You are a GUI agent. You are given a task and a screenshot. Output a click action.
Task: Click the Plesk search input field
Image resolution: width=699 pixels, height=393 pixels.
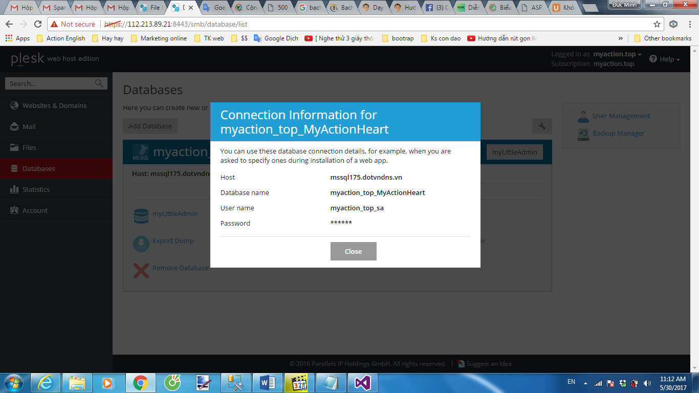point(50,83)
